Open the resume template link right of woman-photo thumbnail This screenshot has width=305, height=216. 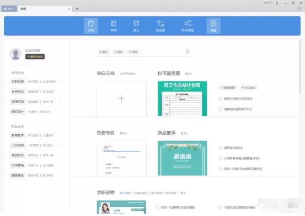click(x=175, y=207)
